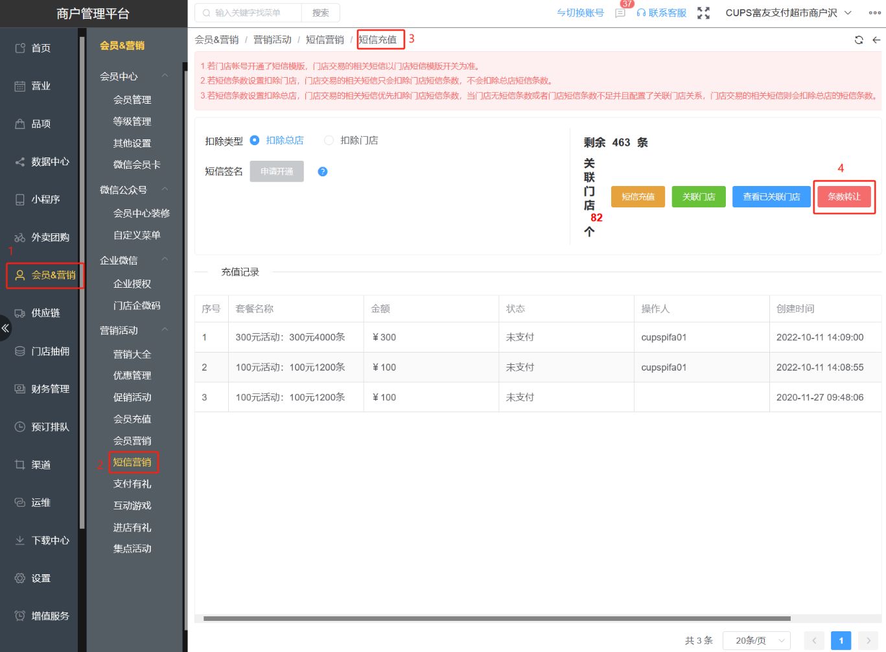Click the orange 短信充值 button
Image resolution: width=886 pixels, height=652 pixels.
tap(638, 197)
